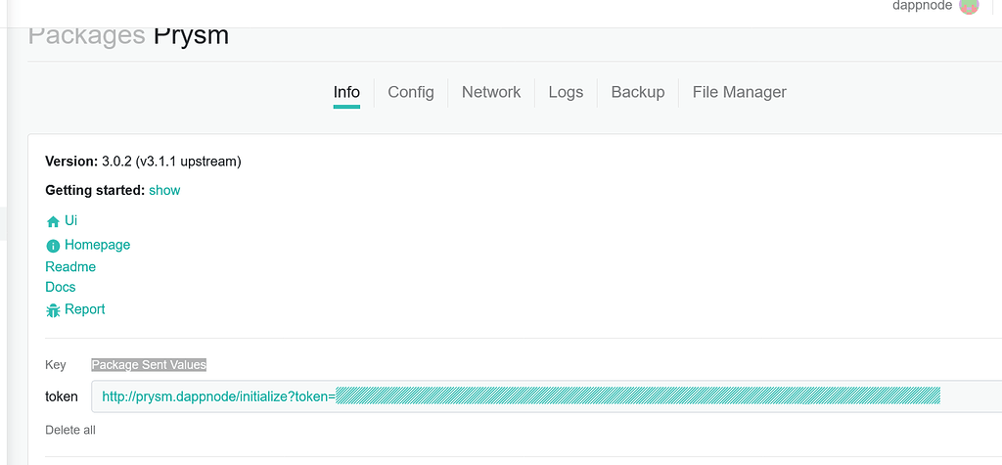Click Delete all under token

tap(70, 430)
